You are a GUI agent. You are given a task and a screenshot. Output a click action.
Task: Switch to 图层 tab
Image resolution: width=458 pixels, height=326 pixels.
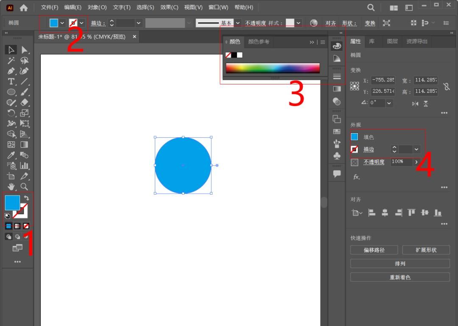[x=392, y=42]
